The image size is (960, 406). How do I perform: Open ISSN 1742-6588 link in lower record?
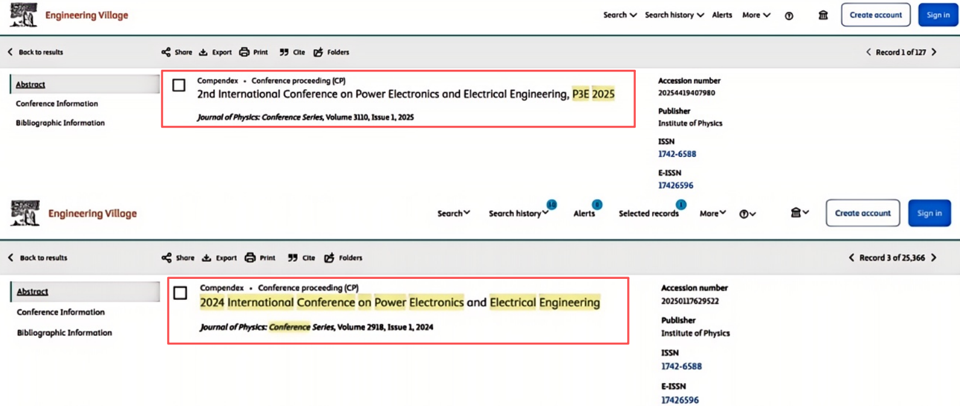pos(681,366)
